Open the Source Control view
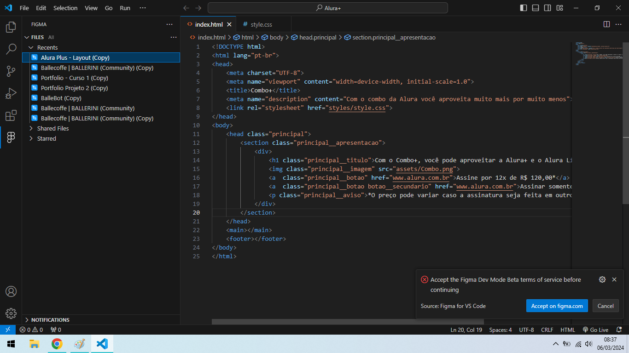The height and width of the screenshot is (353, 629). coord(11,71)
